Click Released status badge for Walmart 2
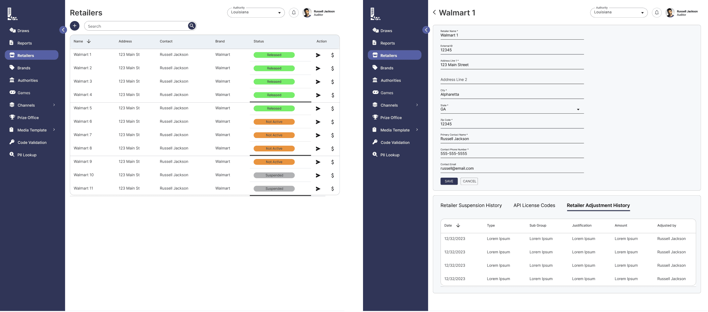Viewport: 708px width, 312px height. coord(274,68)
